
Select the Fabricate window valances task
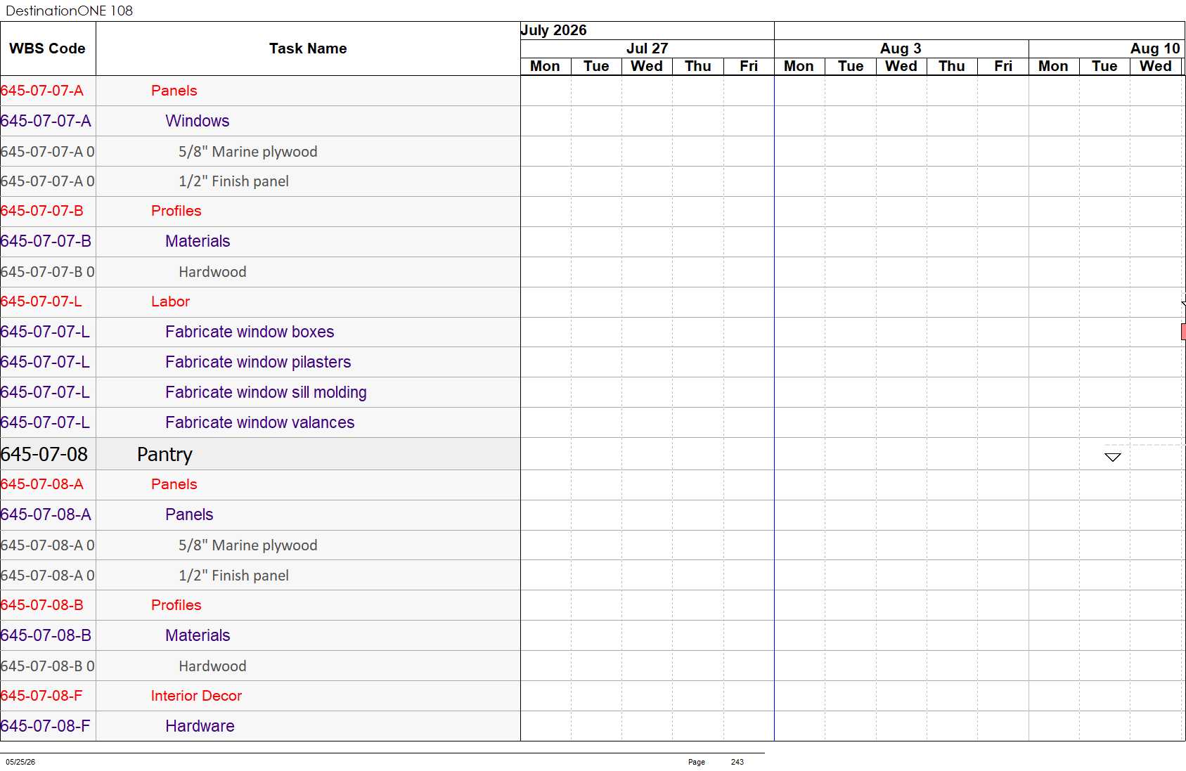click(259, 422)
